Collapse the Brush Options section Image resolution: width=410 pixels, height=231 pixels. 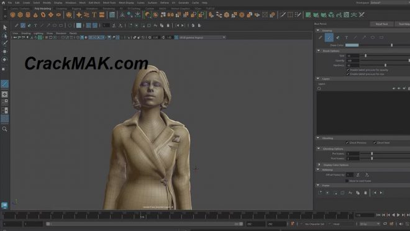click(x=319, y=51)
